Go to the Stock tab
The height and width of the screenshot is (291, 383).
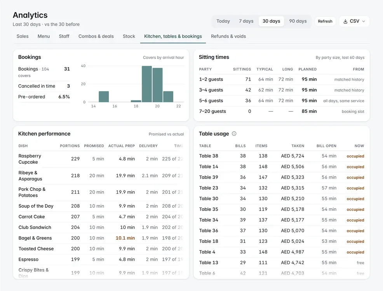(x=129, y=36)
